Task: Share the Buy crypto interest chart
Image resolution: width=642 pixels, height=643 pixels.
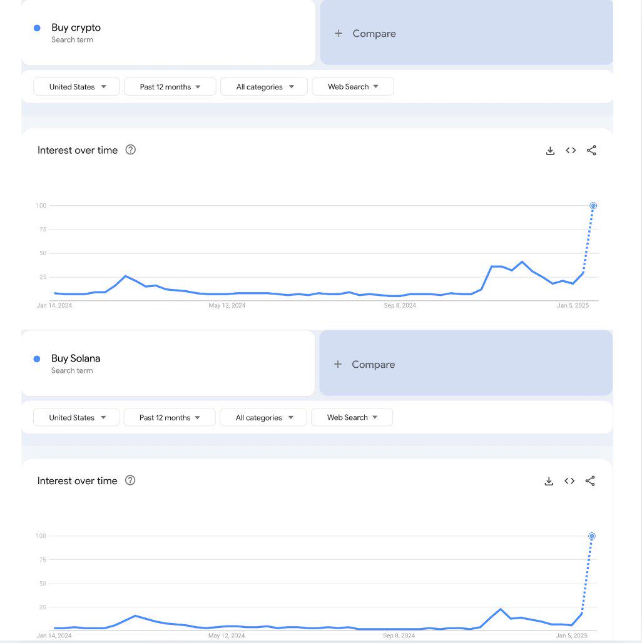Action: tap(591, 151)
